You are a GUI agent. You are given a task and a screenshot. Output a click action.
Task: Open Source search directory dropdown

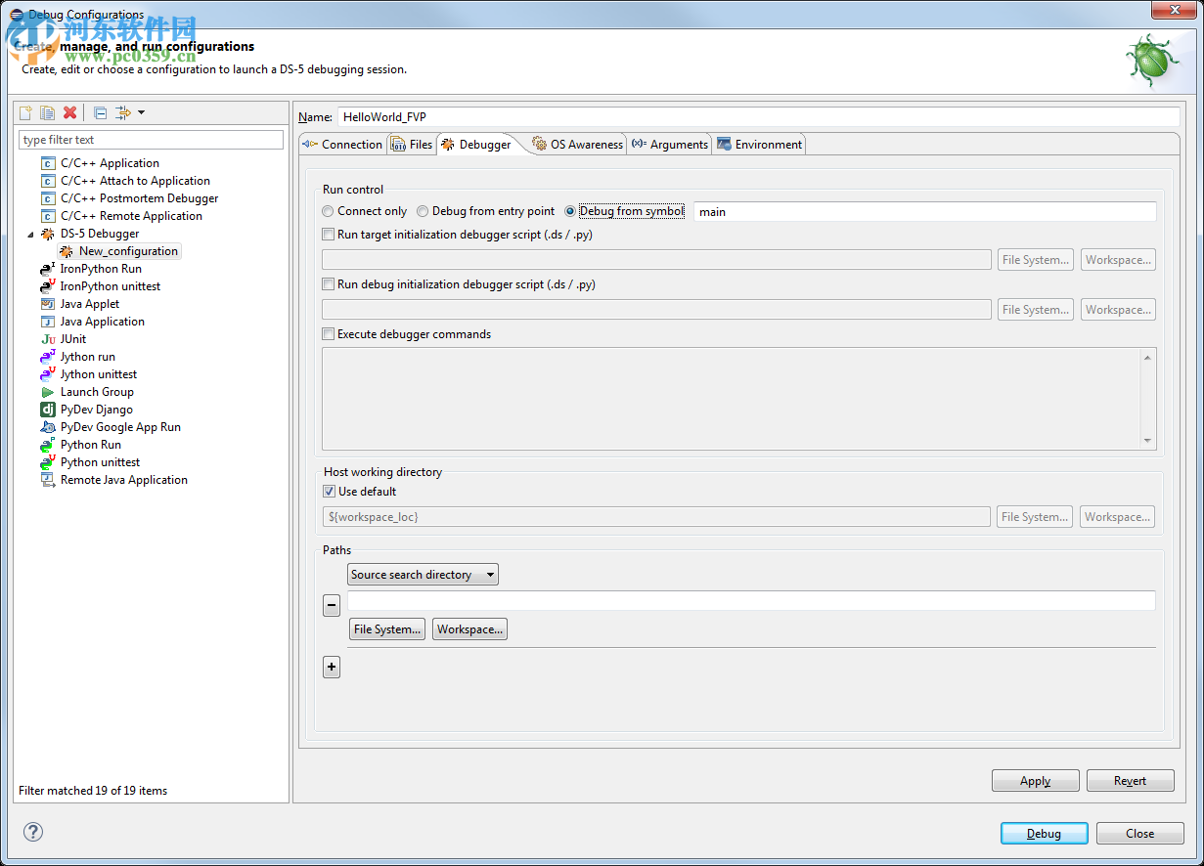423,575
